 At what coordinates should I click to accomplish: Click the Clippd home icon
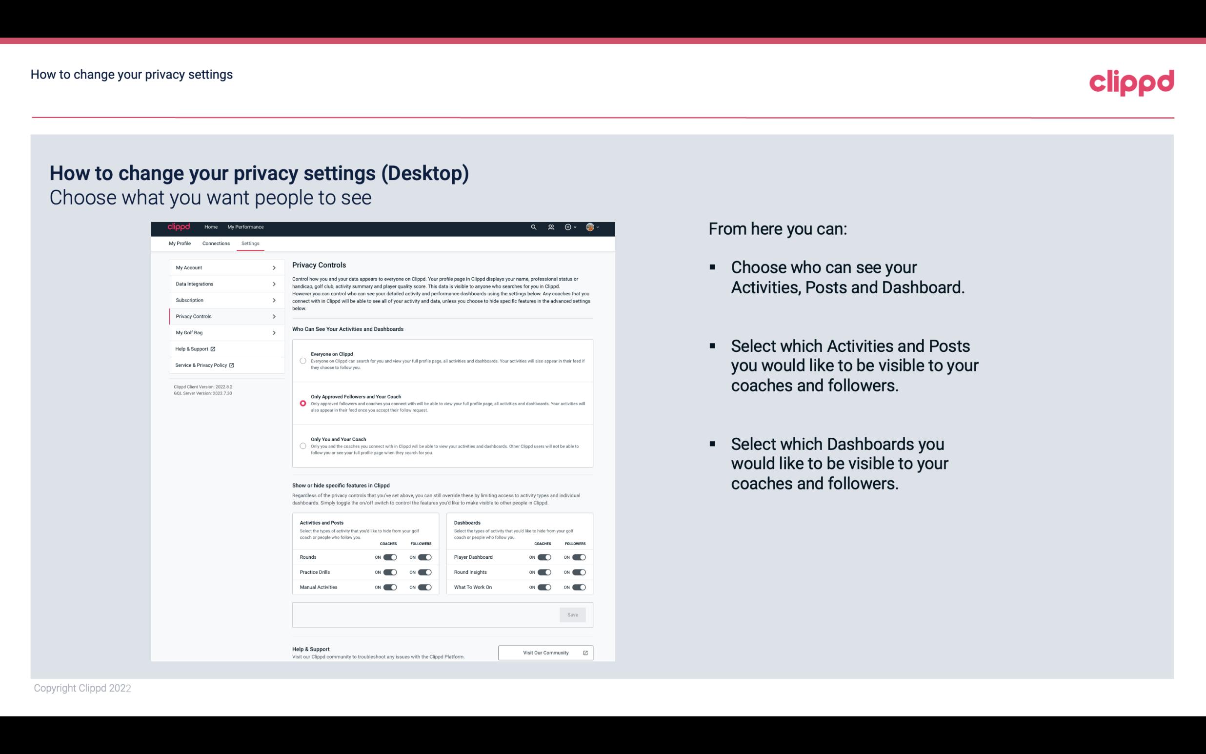pyautogui.click(x=177, y=227)
